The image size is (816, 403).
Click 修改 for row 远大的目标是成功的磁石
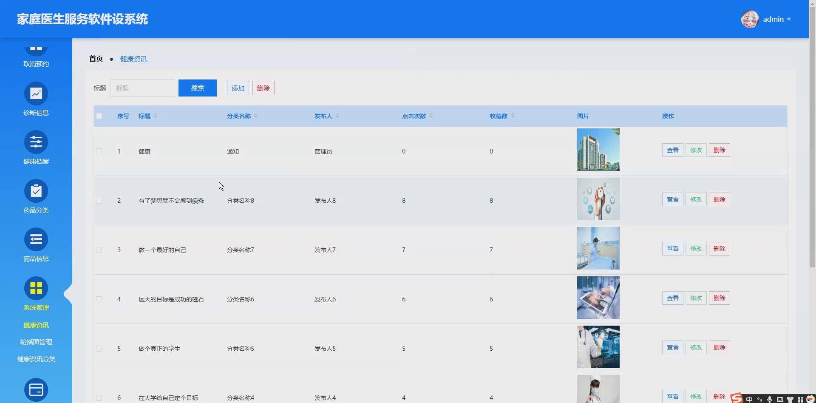click(x=696, y=298)
